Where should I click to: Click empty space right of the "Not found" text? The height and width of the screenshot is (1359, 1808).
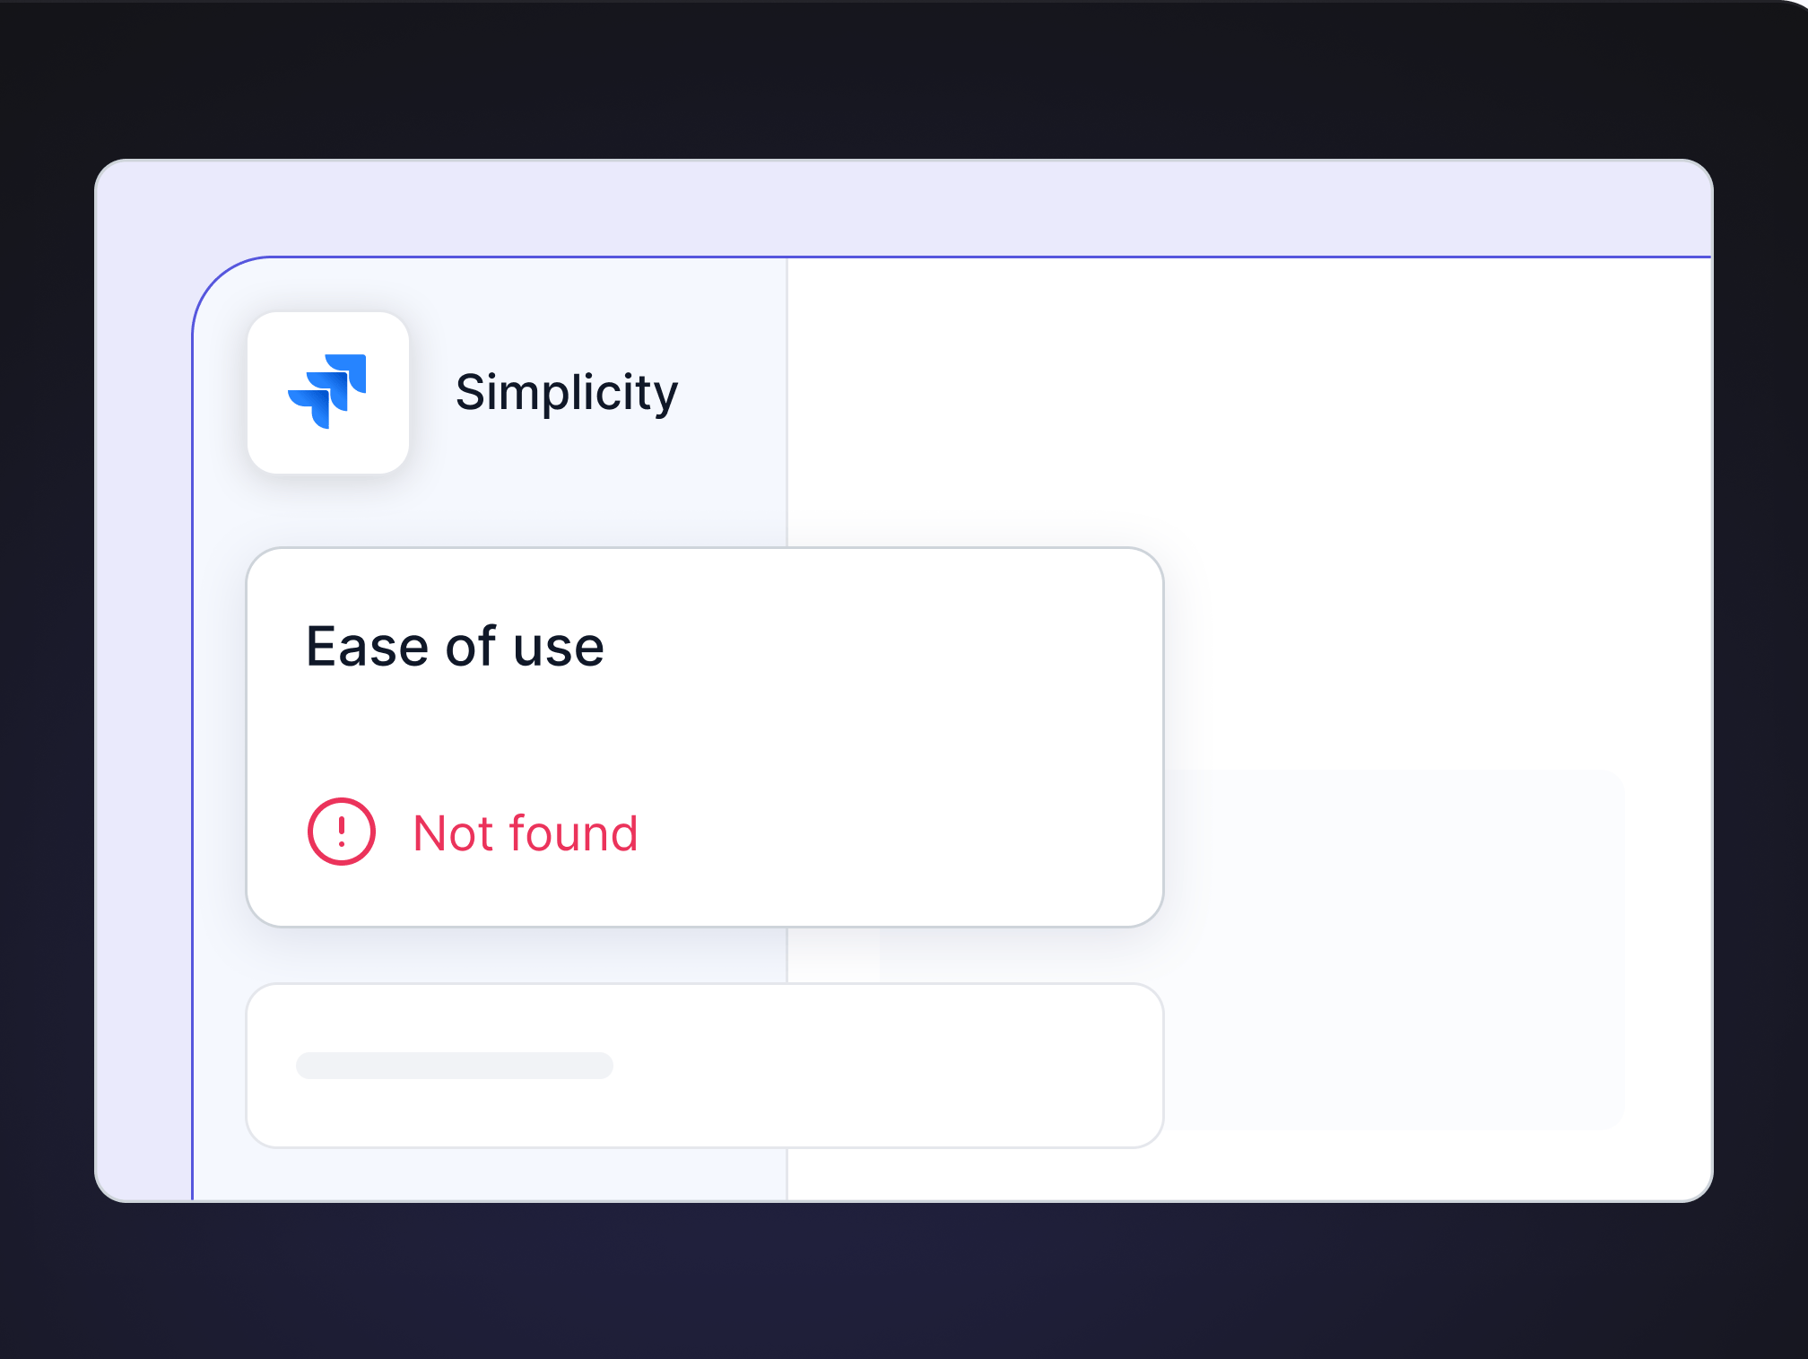pos(897,833)
